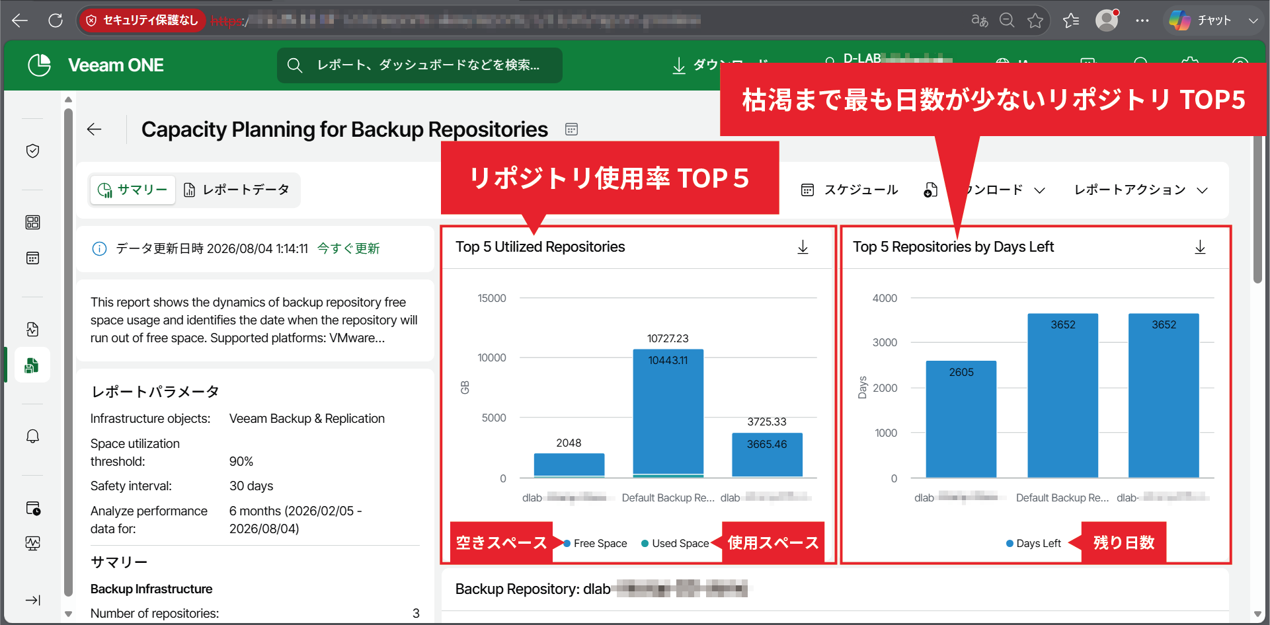The width and height of the screenshot is (1270, 625).
Task: Click the Veeam ONE search field
Action: pos(420,65)
